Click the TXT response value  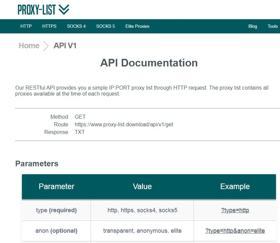tap(80, 132)
